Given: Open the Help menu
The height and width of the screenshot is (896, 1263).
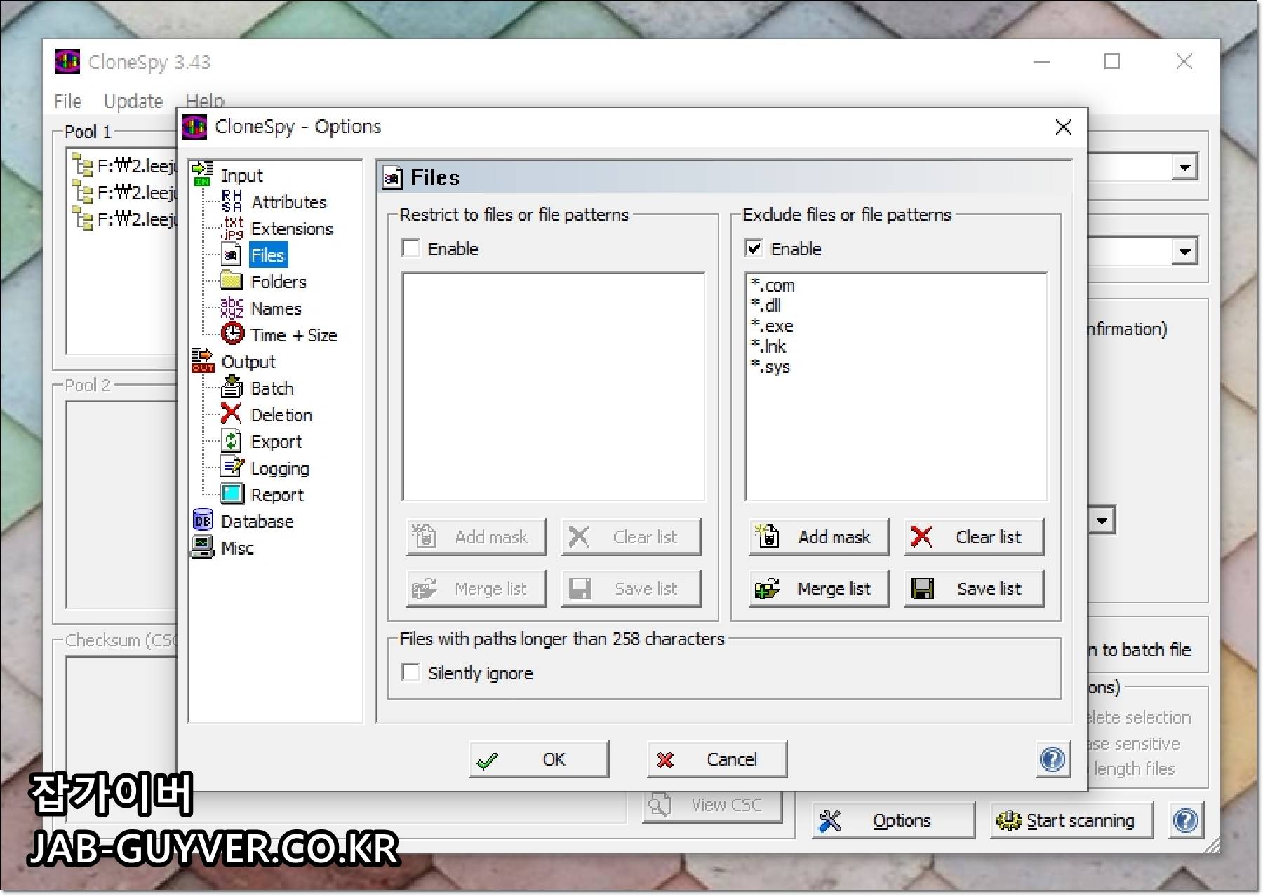Looking at the screenshot, I should (205, 100).
